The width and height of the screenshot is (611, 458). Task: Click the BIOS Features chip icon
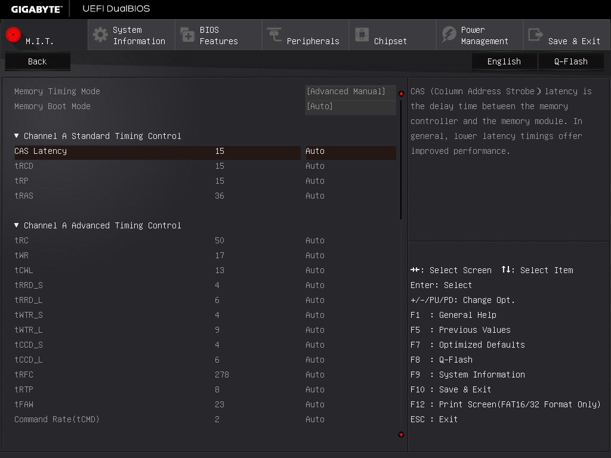click(x=187, y=35)
